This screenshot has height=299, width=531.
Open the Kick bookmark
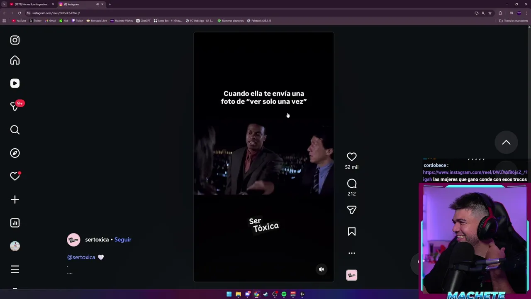click(63, 21)
